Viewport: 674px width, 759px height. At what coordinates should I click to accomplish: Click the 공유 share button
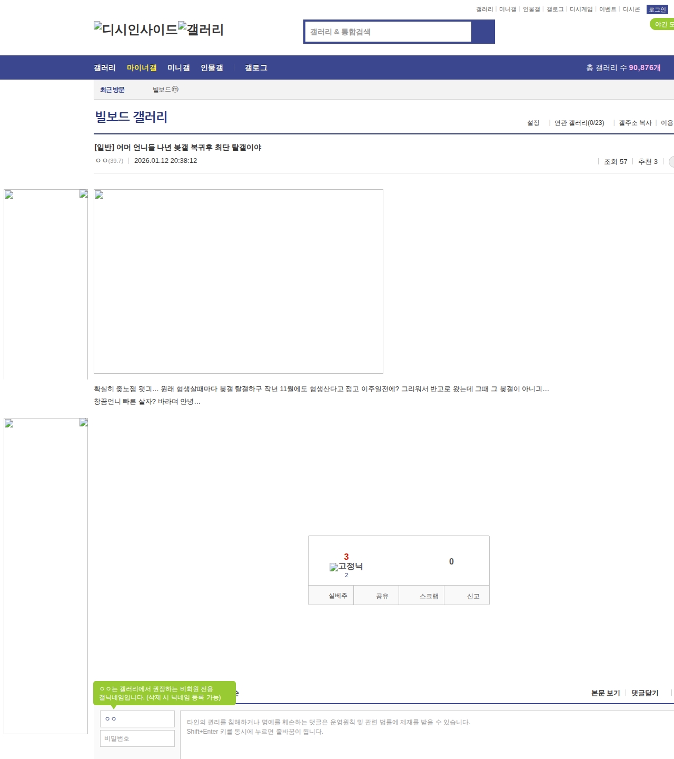pos(382,596)
